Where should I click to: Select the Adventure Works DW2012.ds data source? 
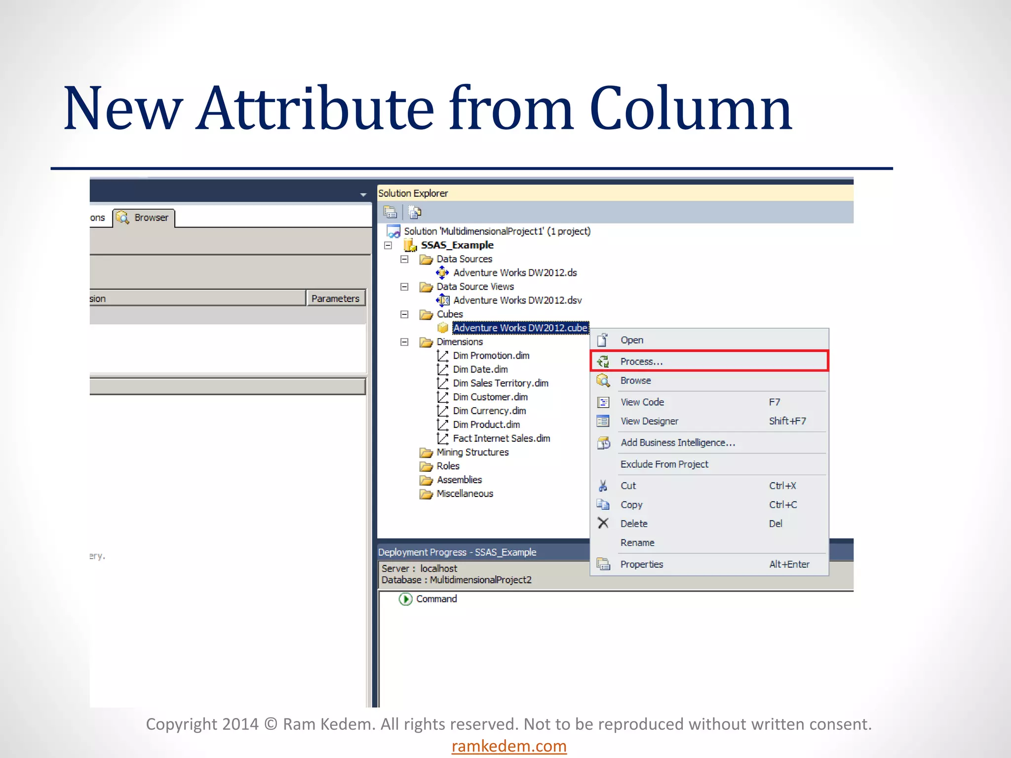tap(514, 273)
